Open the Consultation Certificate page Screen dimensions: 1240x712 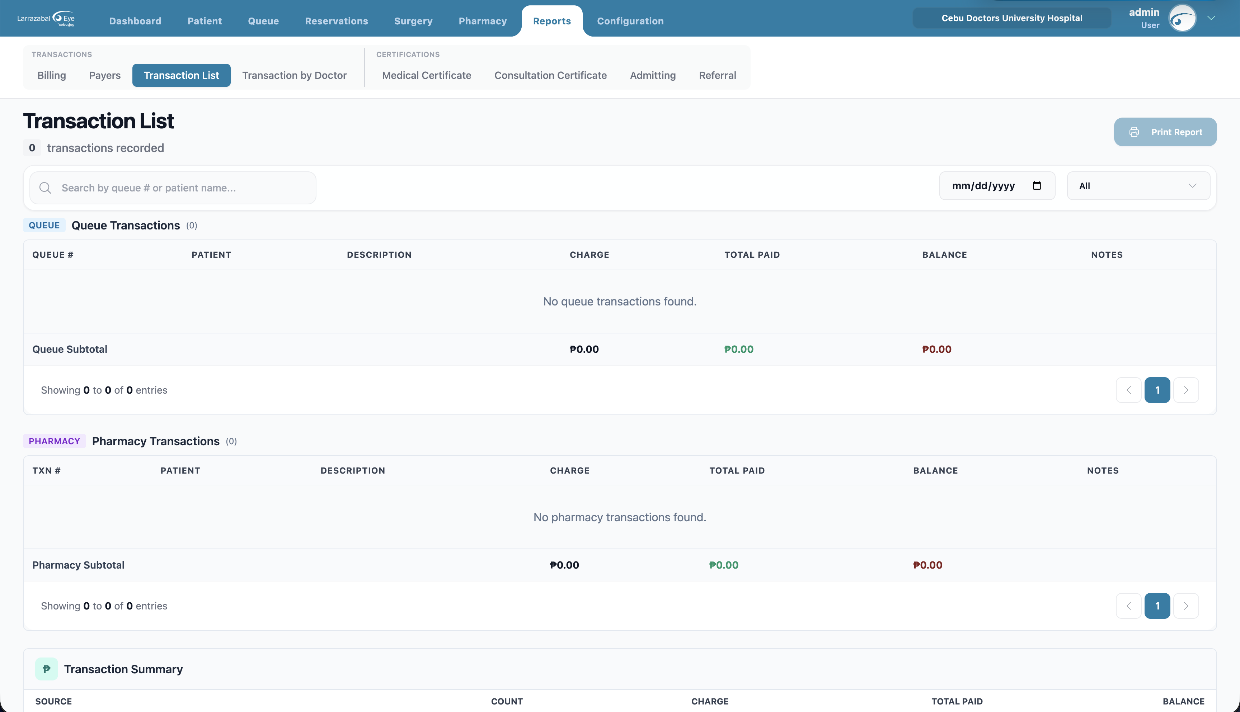[x=550, y=75]
